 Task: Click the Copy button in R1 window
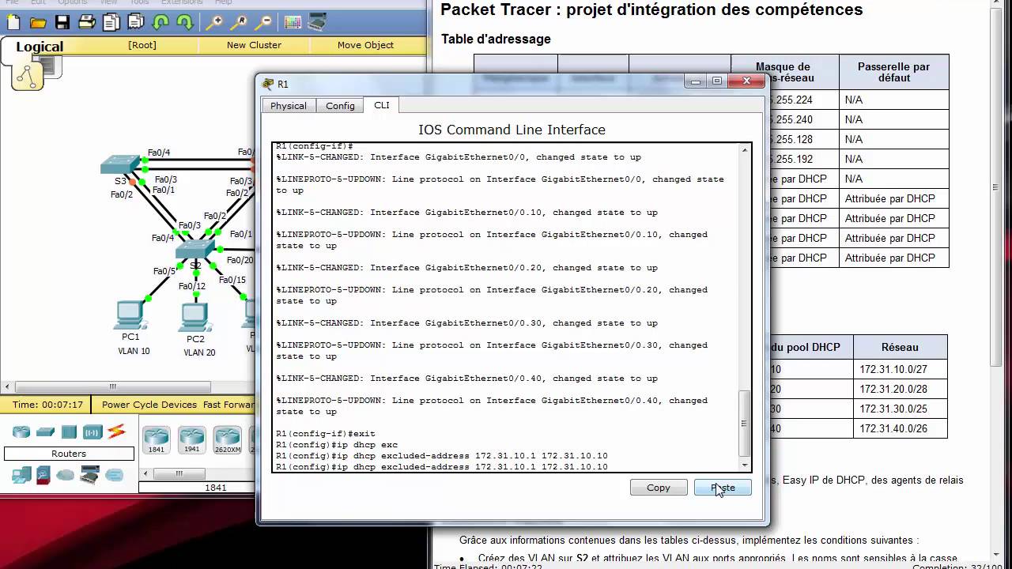tap(659, 488)
